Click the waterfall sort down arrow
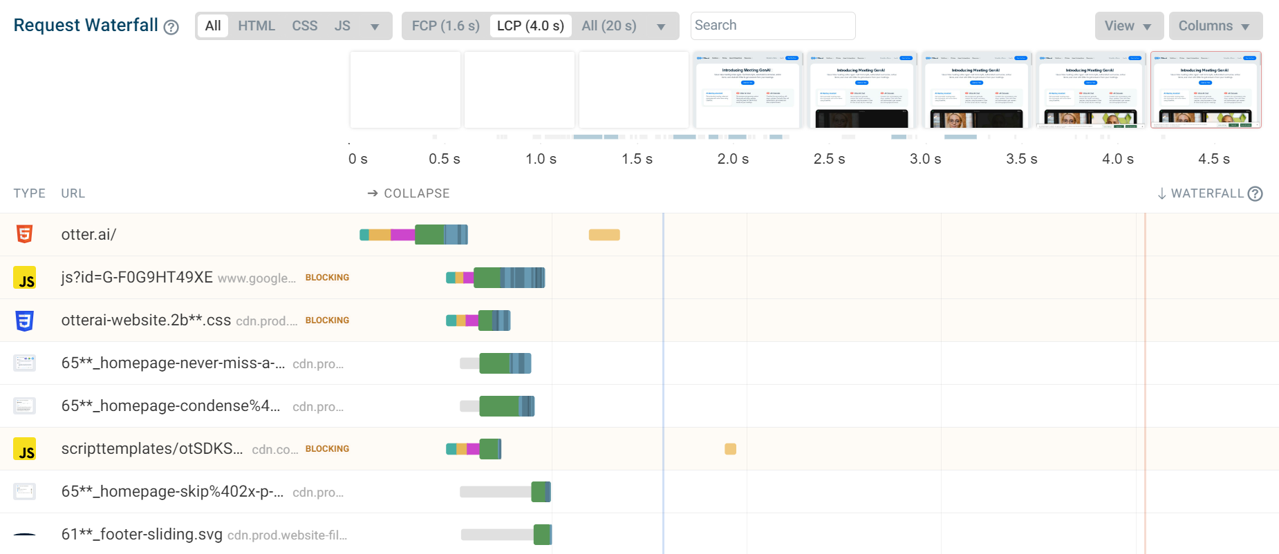The width and height of the screenshot is (1279, 554). (x=1162, y=194)
